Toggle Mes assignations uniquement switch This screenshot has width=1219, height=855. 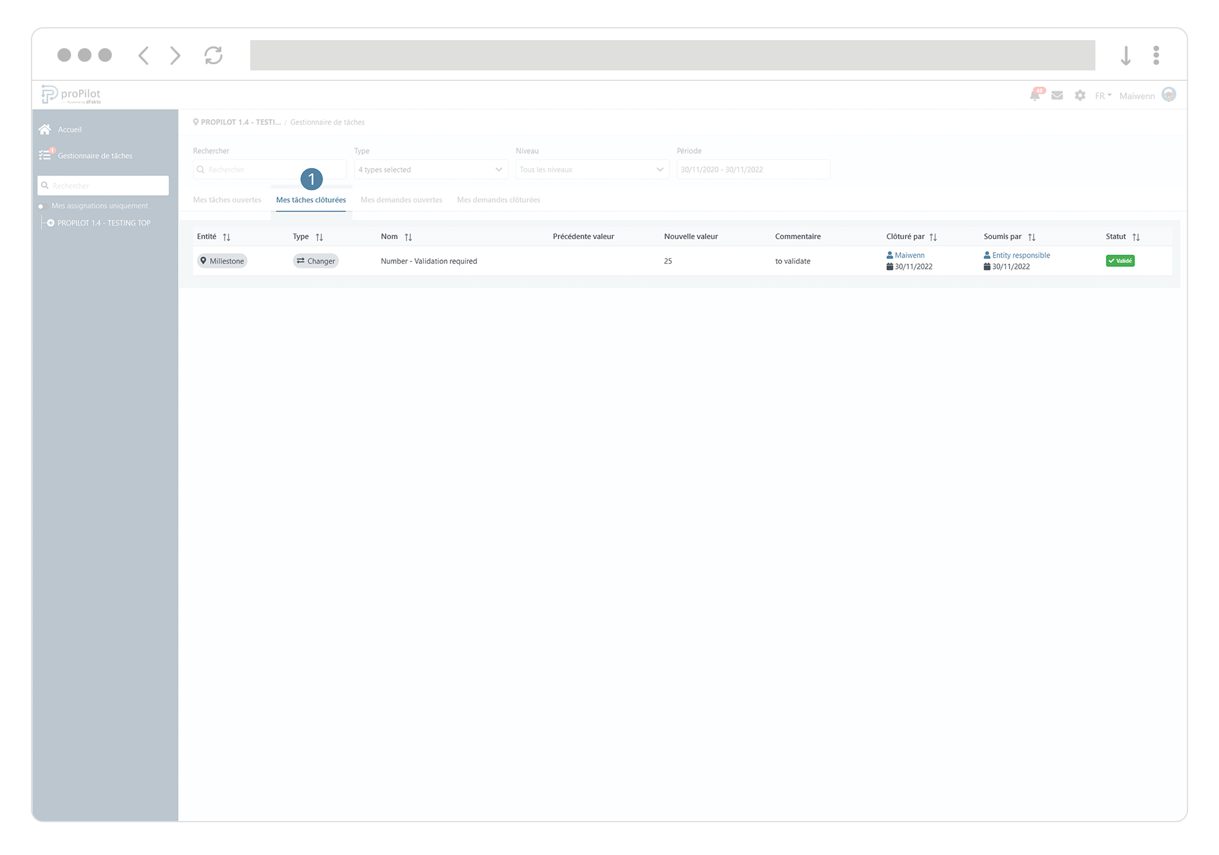(42, 206)
